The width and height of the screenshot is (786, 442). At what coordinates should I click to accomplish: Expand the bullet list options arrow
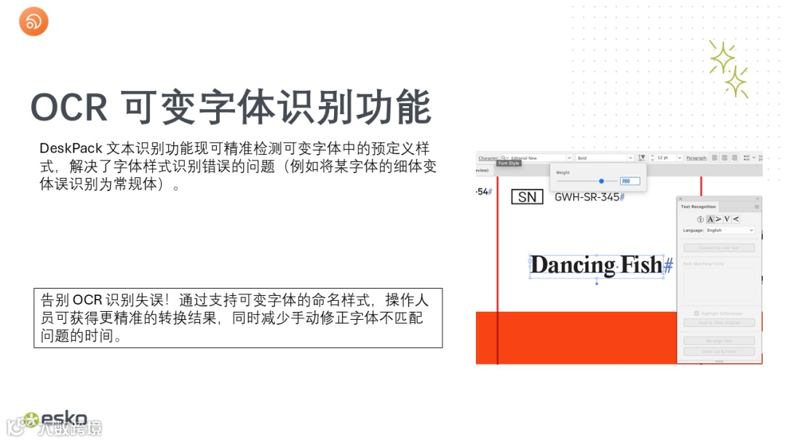[754, 158]
